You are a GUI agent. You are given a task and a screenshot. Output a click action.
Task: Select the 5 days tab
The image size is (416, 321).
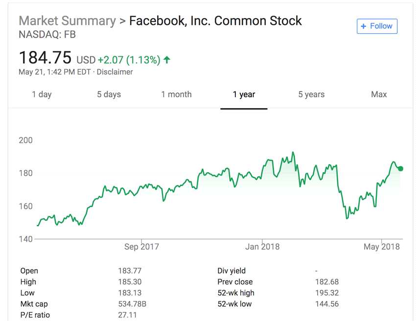pyautogui.click(x=109, y=94)
